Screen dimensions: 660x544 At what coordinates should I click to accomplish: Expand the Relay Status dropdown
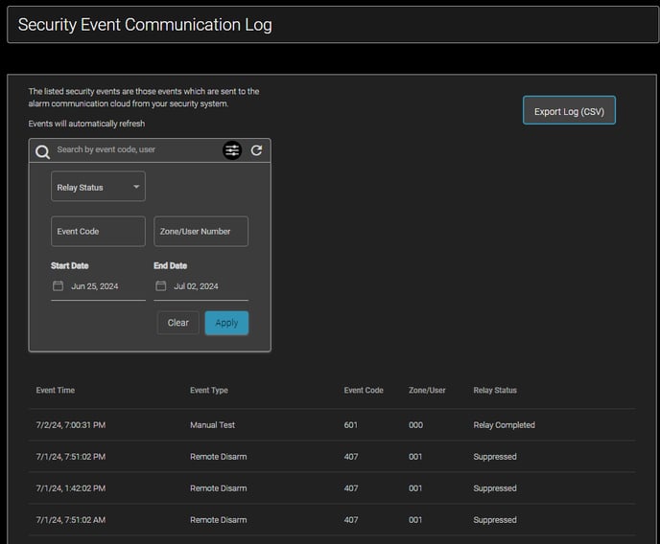click(x=98, y=187)
